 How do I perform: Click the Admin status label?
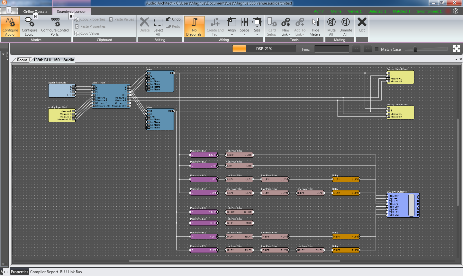pos(319,11)
